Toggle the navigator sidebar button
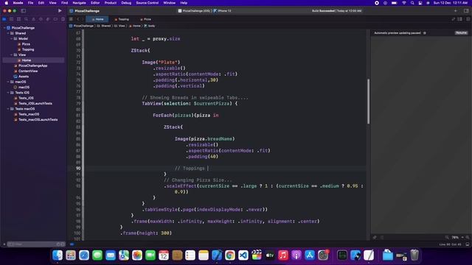 point(23,10)
